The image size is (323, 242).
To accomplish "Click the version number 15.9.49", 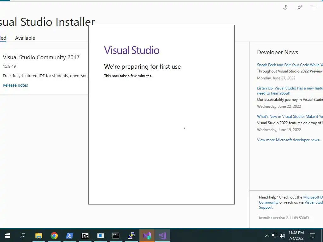I will point(9,66).
